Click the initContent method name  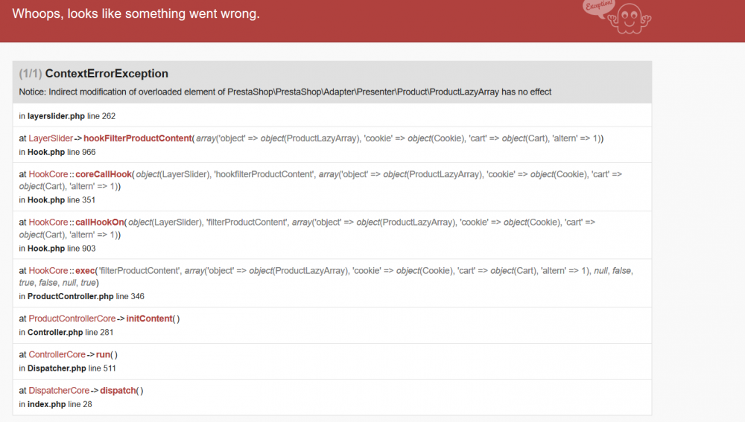(149, 319)
